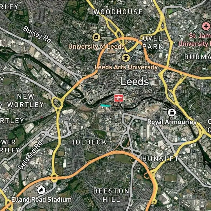Select the Leeds Arts University label

pos(126,67)
